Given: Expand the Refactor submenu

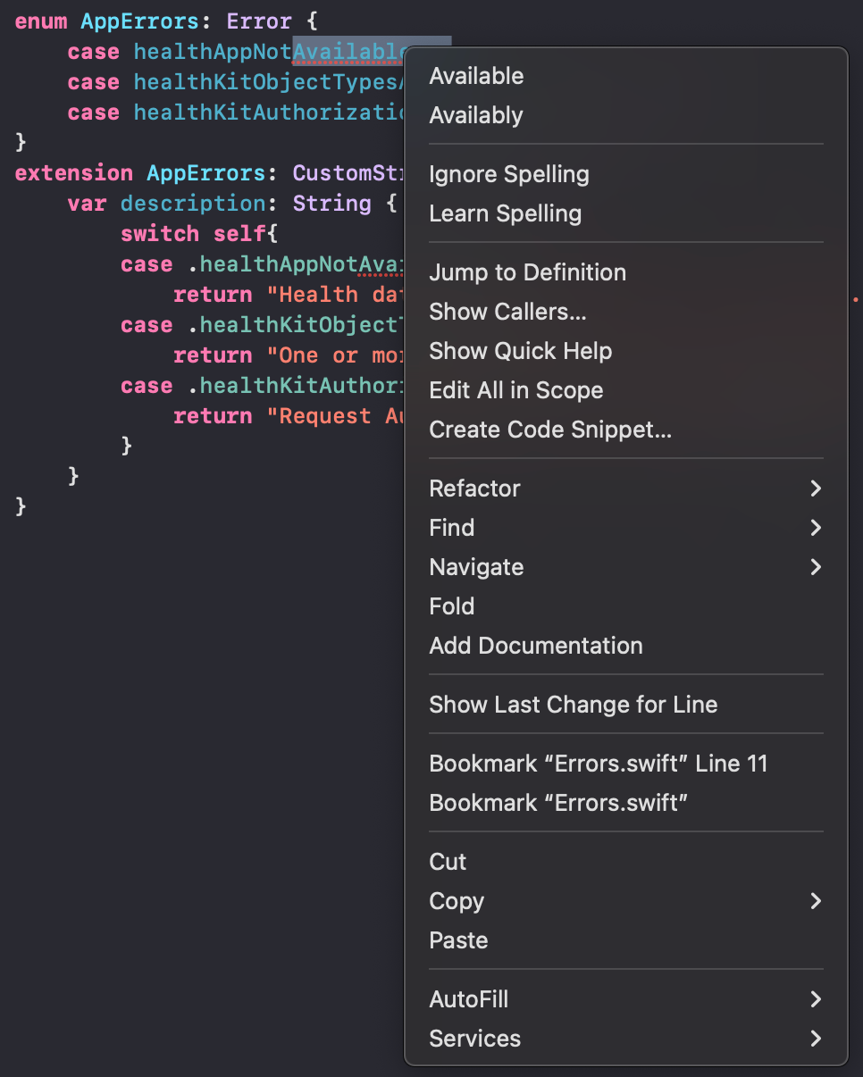Looking at the screenshot, I should coord(474,488).
